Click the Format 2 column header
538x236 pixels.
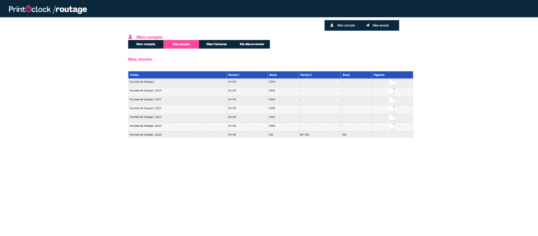click(x=319, y=75)
